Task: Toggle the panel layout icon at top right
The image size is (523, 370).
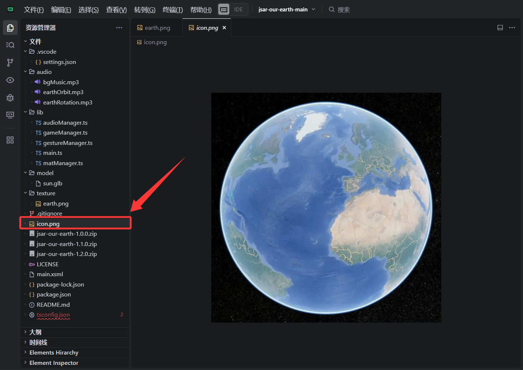Action: [x=500, y=28]
